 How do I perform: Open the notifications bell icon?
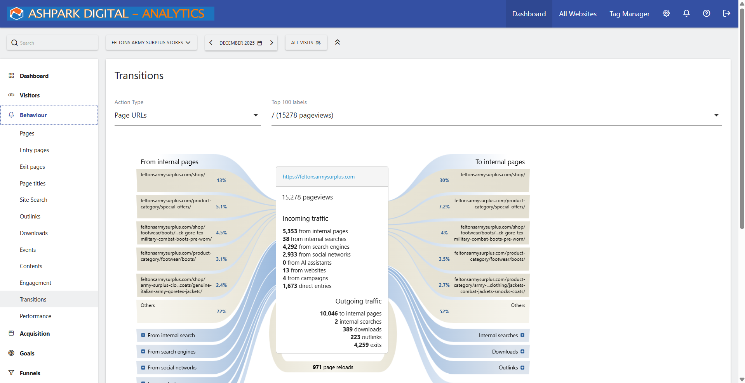tap(686, 13)
